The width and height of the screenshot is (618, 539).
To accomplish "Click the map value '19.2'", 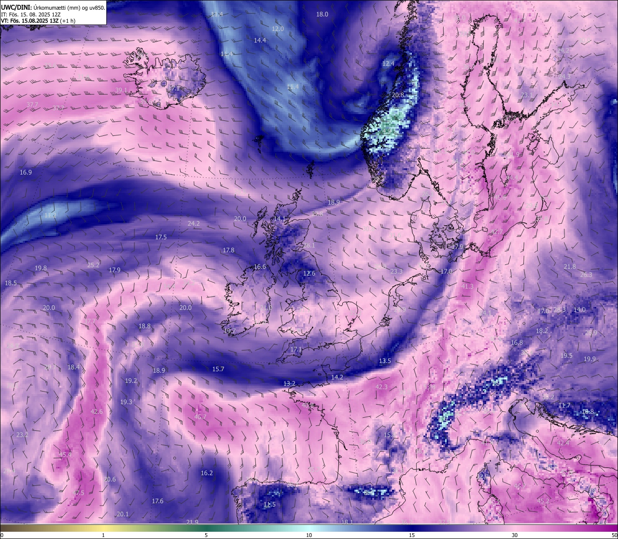I will click(x=131, y=381).
